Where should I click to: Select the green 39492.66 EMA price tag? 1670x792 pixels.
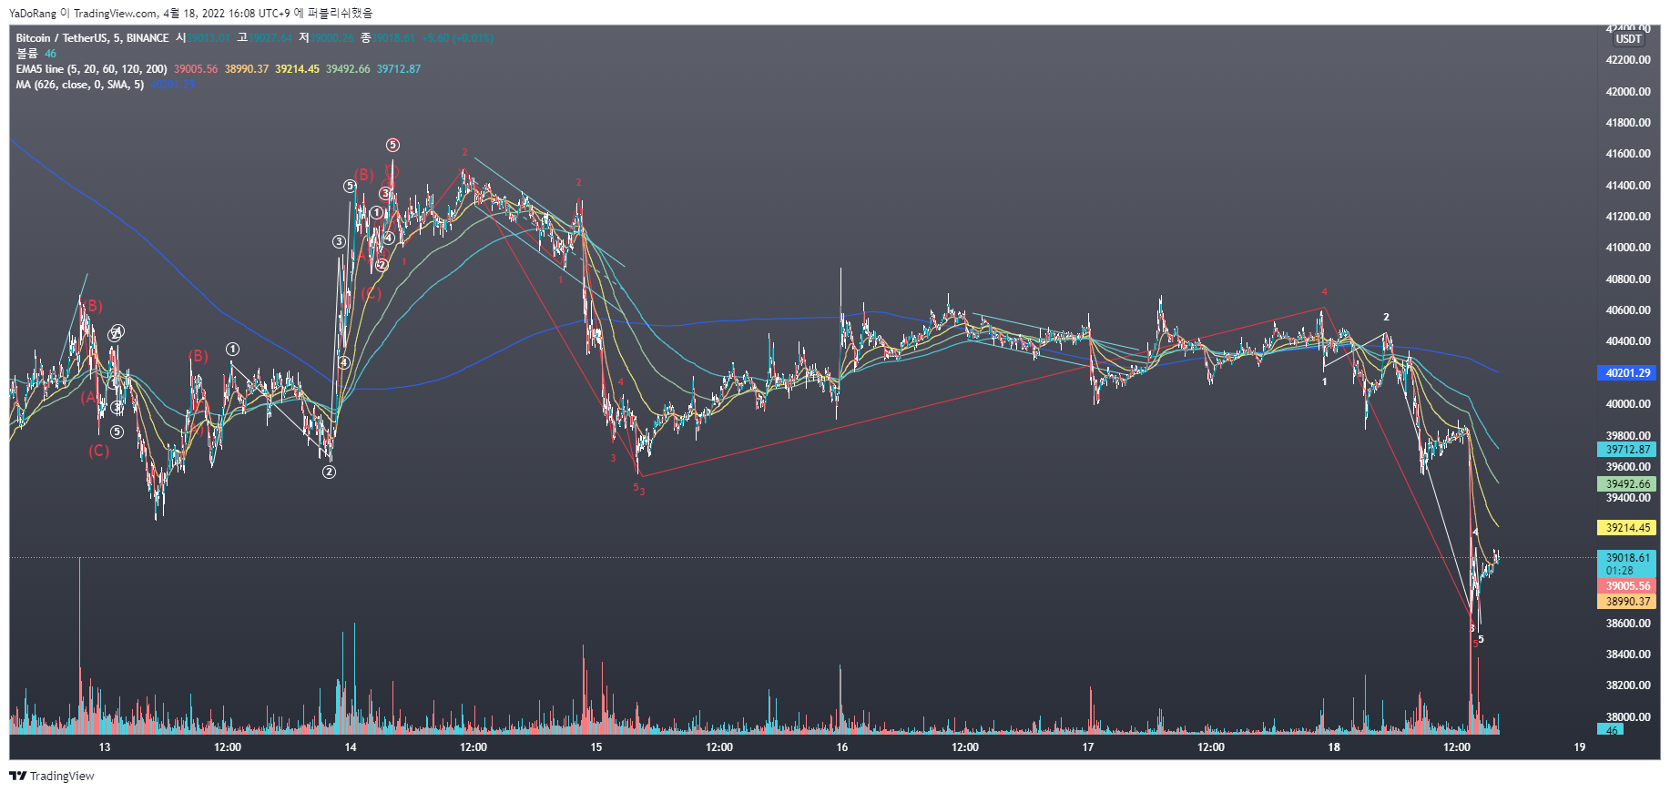tap(1626, 484)
